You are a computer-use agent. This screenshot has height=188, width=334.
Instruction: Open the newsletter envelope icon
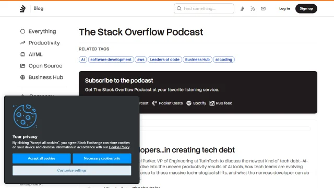[x=263, y=8]
